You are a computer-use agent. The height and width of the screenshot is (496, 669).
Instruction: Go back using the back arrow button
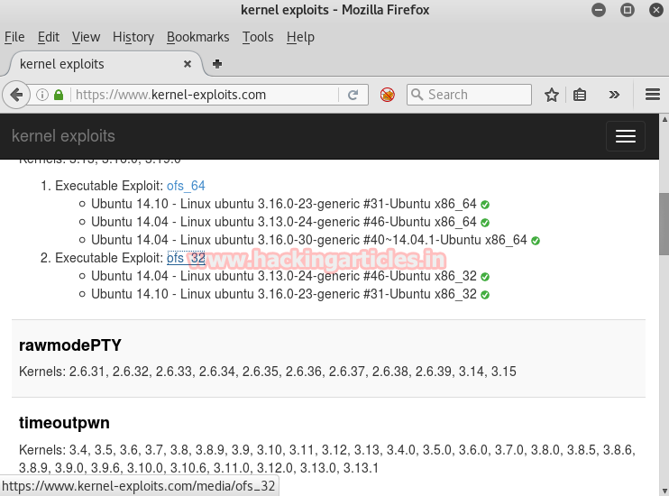(16, 95)
